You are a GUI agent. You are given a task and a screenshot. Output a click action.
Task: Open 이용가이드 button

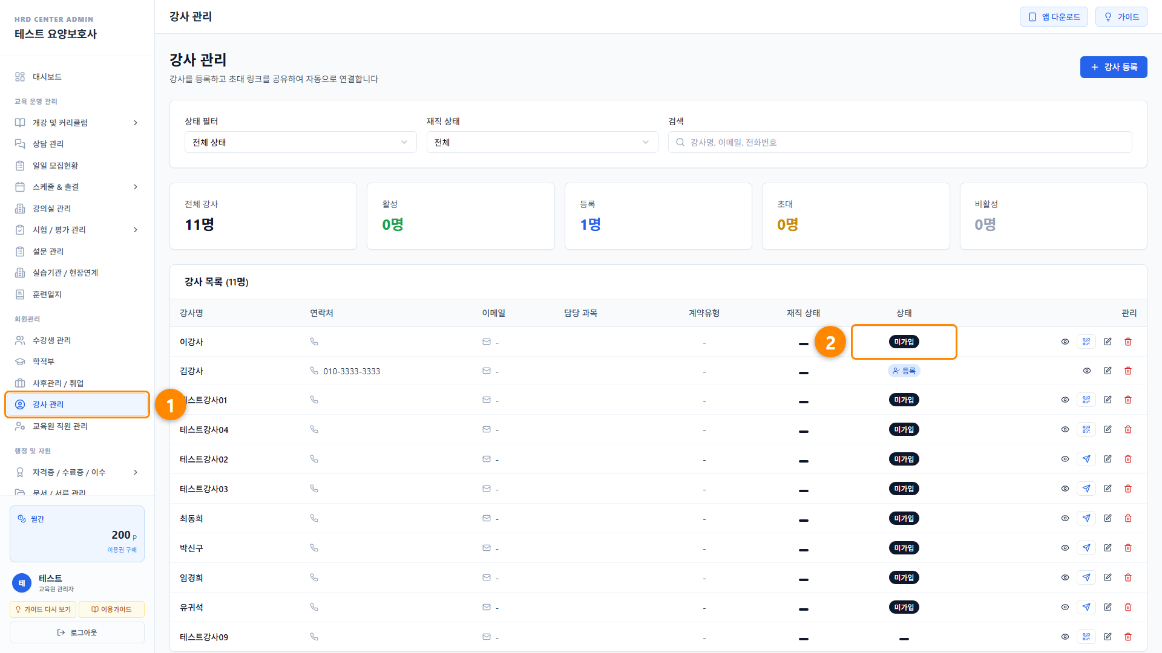(x=111, y=609)
